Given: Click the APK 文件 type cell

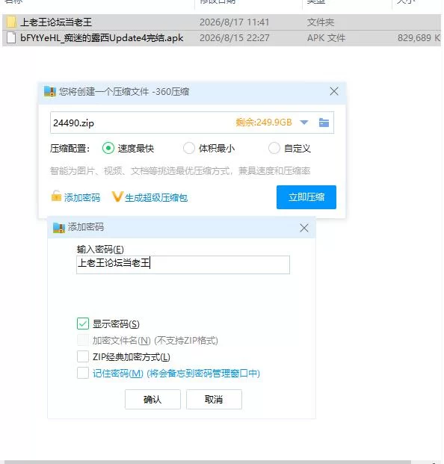Looking at the screenshot, I should pos(326,38).
